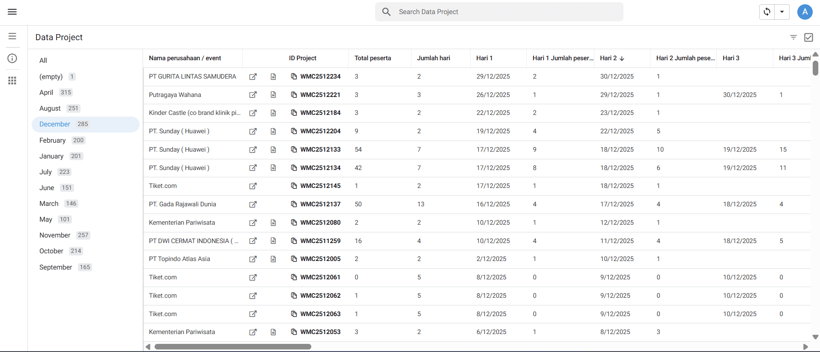Sort by the Total peserta column header
The width and height of the screenshot is (820, 352).
(x=373, y=58)
